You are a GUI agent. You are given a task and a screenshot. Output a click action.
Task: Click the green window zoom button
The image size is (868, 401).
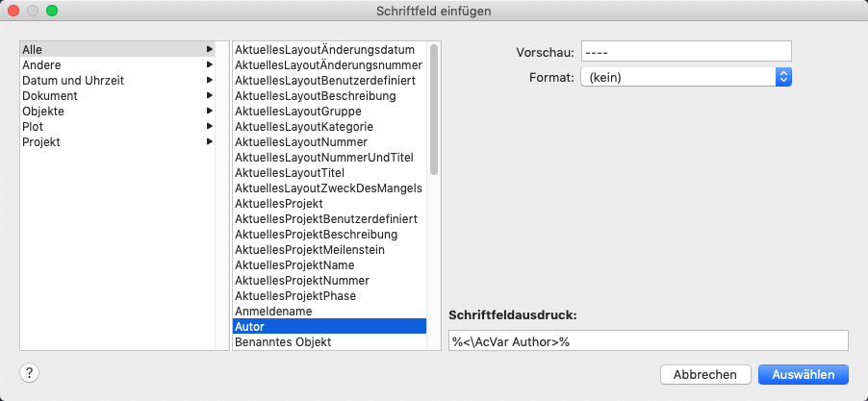[x=52, y=11]
